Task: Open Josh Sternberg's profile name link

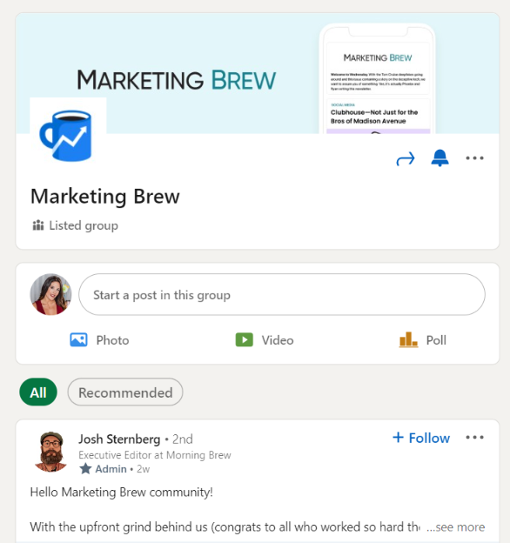Action: pyautogui.click(x=119, y=439)
